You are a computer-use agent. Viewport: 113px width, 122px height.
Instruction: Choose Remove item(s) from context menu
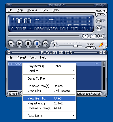(49, 86)
